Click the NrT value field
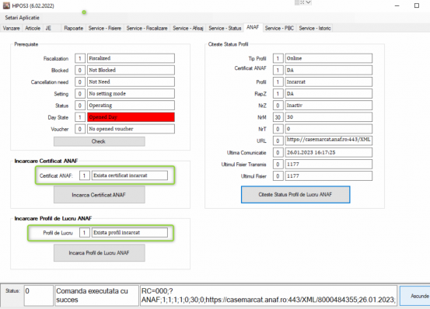 329,129
